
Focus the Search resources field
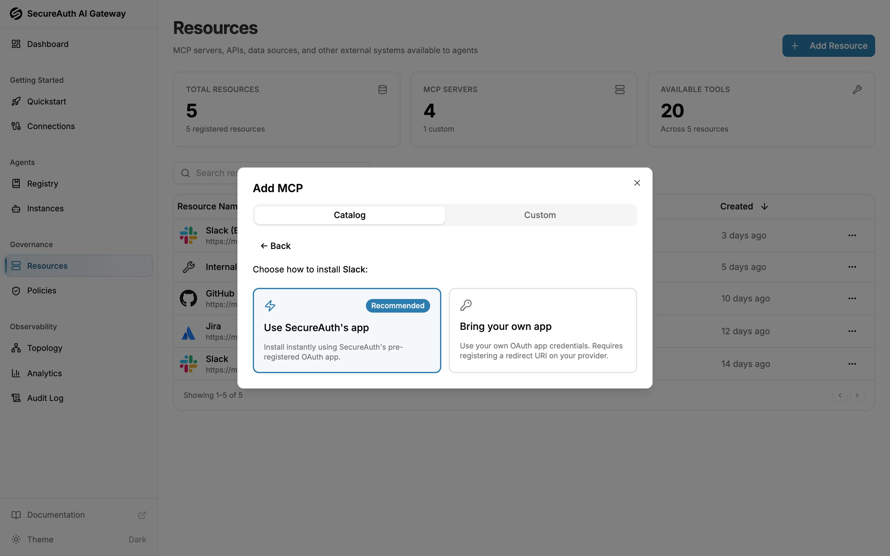pos(272,173)
